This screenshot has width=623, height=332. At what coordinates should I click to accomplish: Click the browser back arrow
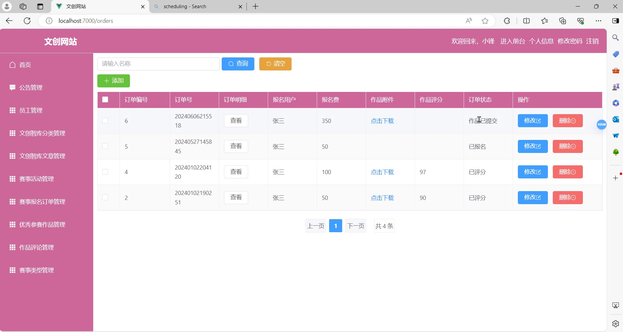[9, 21]
